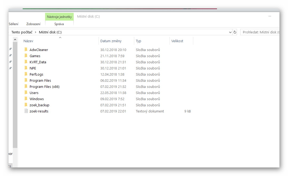Open the Sdílení ribbon tab
This screenshot has width=288, height=176.
13,24
